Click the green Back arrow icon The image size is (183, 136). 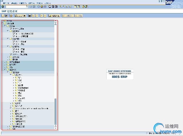click(39, 7)
